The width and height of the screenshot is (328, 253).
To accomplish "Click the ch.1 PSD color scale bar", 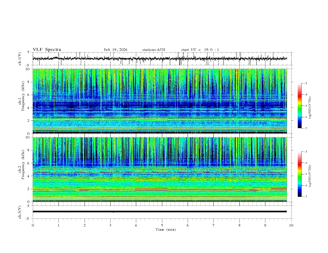I will point(299,106).
